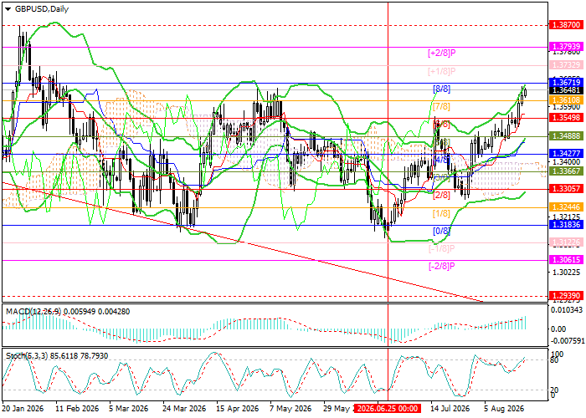Select the 1.31226 pink price label

coord(566,242)
